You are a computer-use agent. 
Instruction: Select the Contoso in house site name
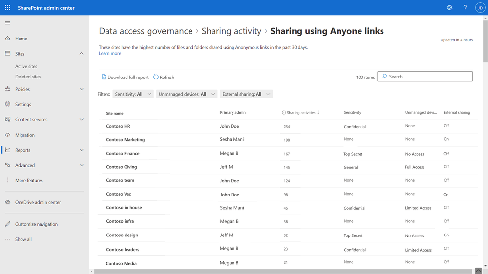pos(124,208)
